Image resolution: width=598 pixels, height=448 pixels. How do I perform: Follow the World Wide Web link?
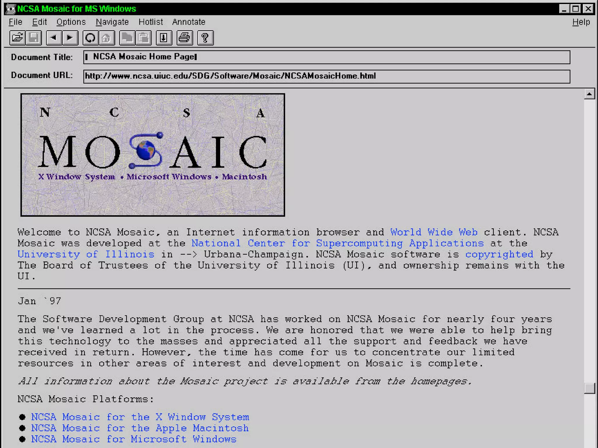(434, 232)
